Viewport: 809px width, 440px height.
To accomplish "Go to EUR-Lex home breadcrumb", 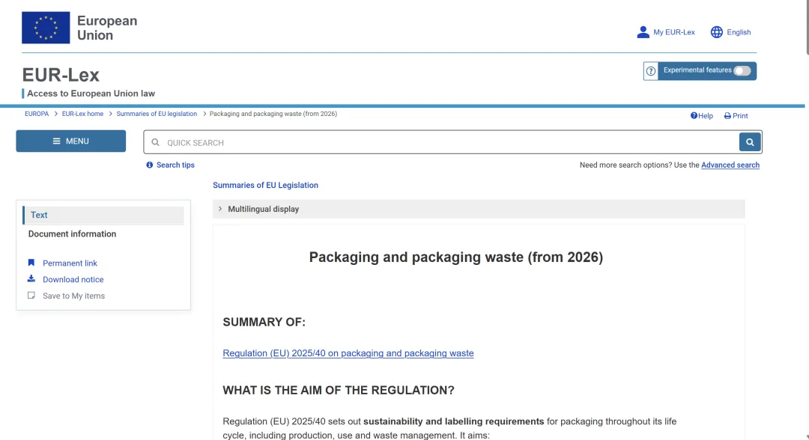I will pos(82,114).
